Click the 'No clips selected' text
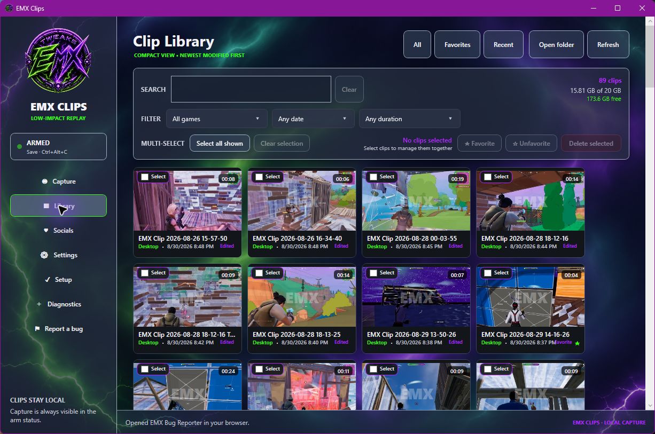This screenshot has height=434, width=655. [427, 140]
